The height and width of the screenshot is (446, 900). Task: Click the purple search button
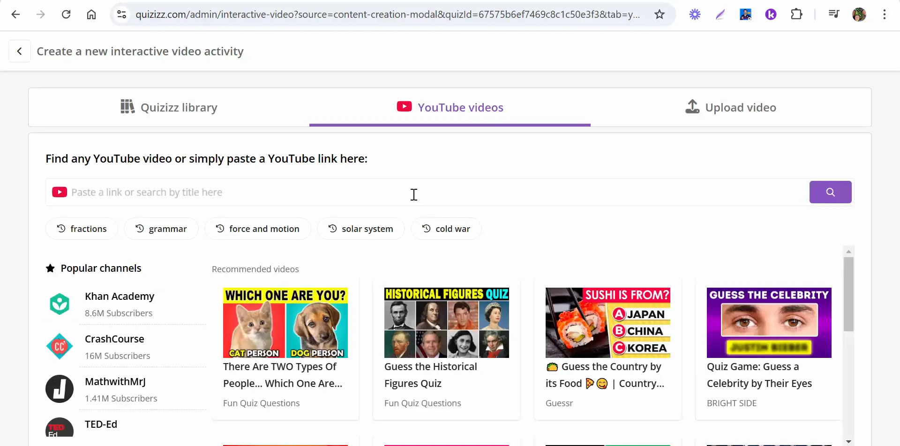click(x=830, y=192)
